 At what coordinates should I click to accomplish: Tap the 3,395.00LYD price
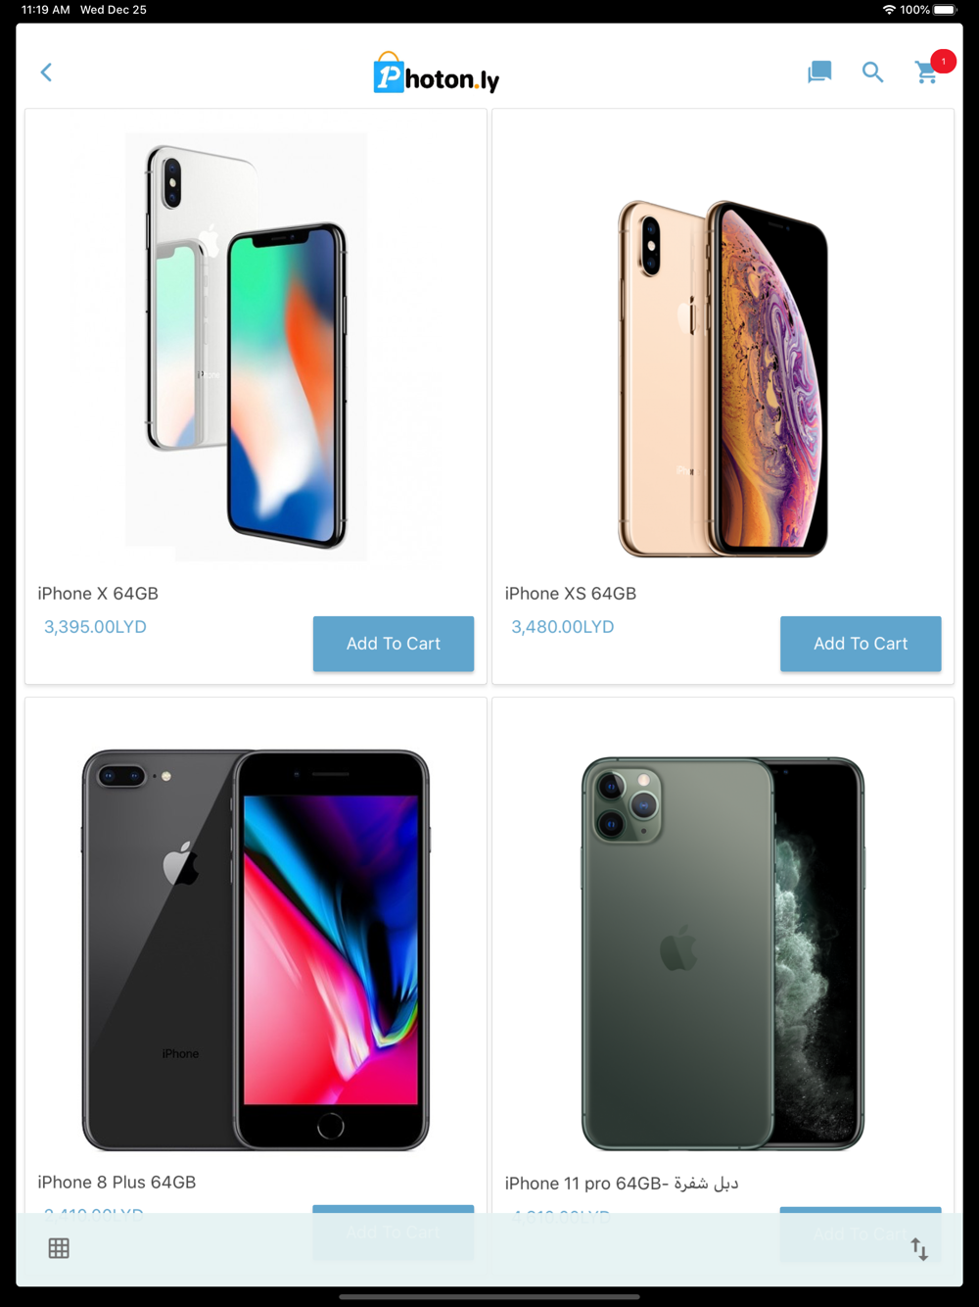(95, 627)
